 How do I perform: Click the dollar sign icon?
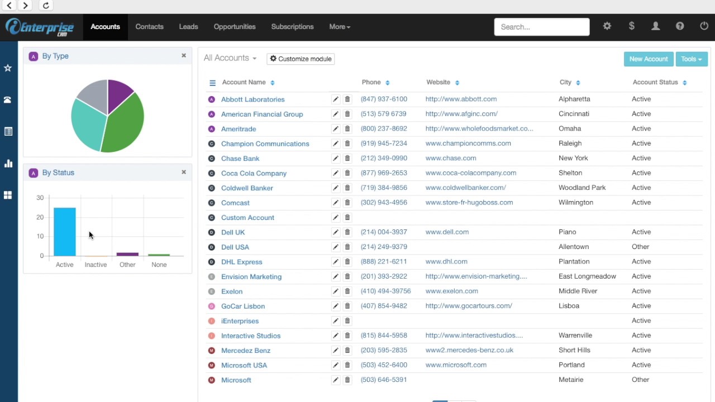coord(632,26)
